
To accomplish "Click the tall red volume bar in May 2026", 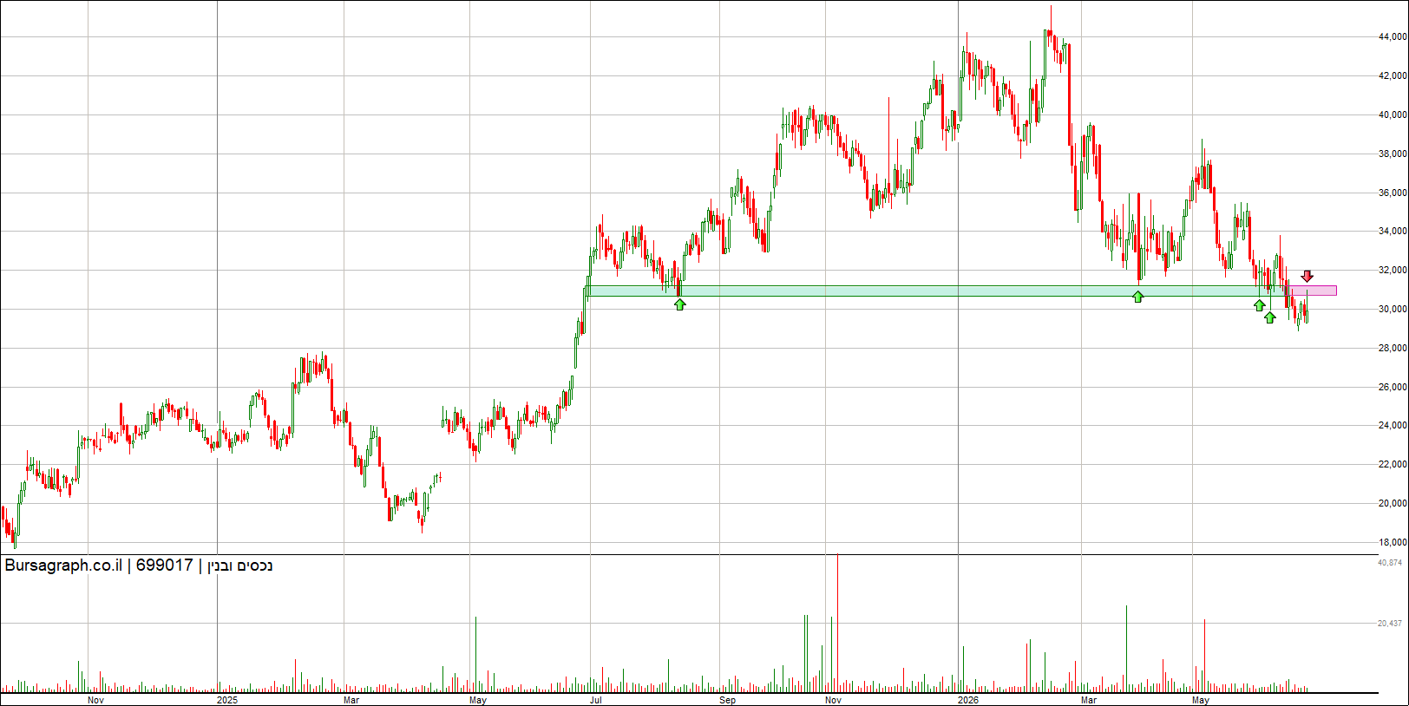I will [1204, 656].
